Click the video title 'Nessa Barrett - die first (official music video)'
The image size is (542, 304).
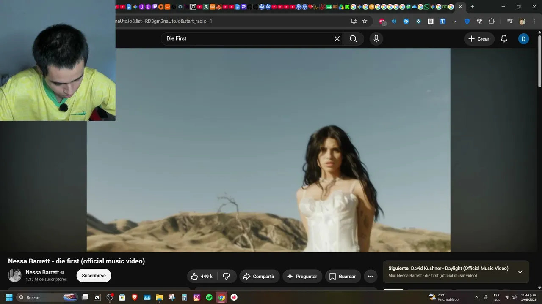[76, 261]
